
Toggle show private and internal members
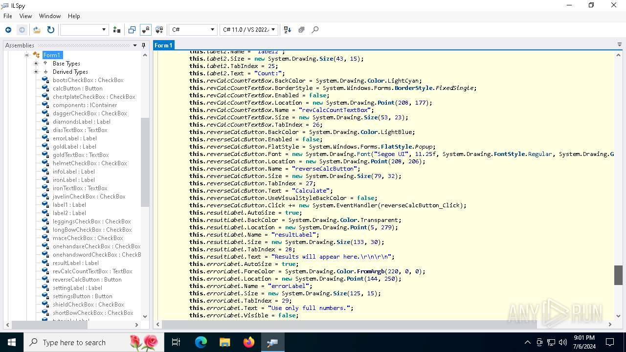tap(145, 30)
